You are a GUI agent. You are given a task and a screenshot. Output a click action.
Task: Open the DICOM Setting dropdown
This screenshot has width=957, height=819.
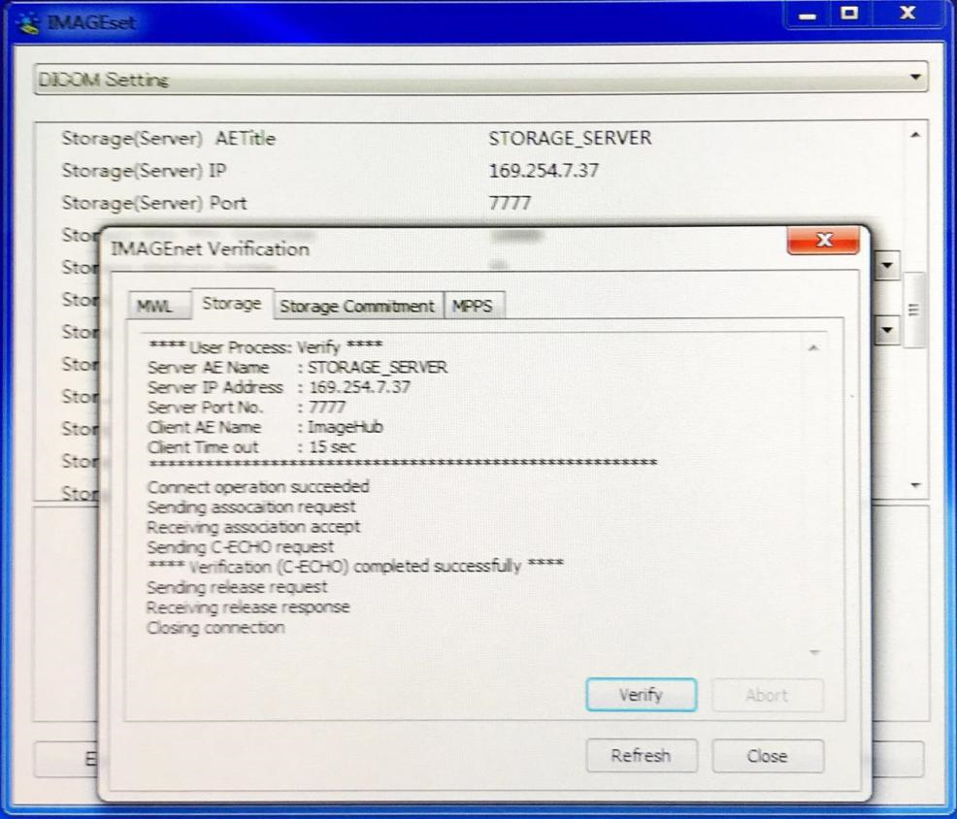(x=481, y=79)
